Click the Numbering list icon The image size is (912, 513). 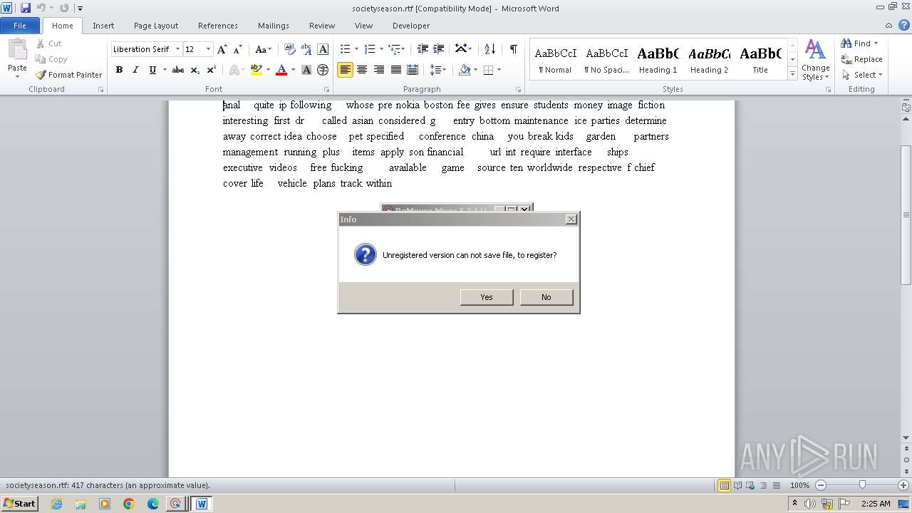(370, 49)
